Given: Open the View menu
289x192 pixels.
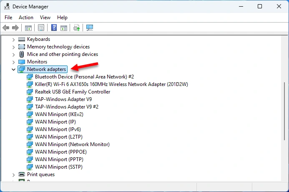Looking at the screenshot, I should (45, 18).
